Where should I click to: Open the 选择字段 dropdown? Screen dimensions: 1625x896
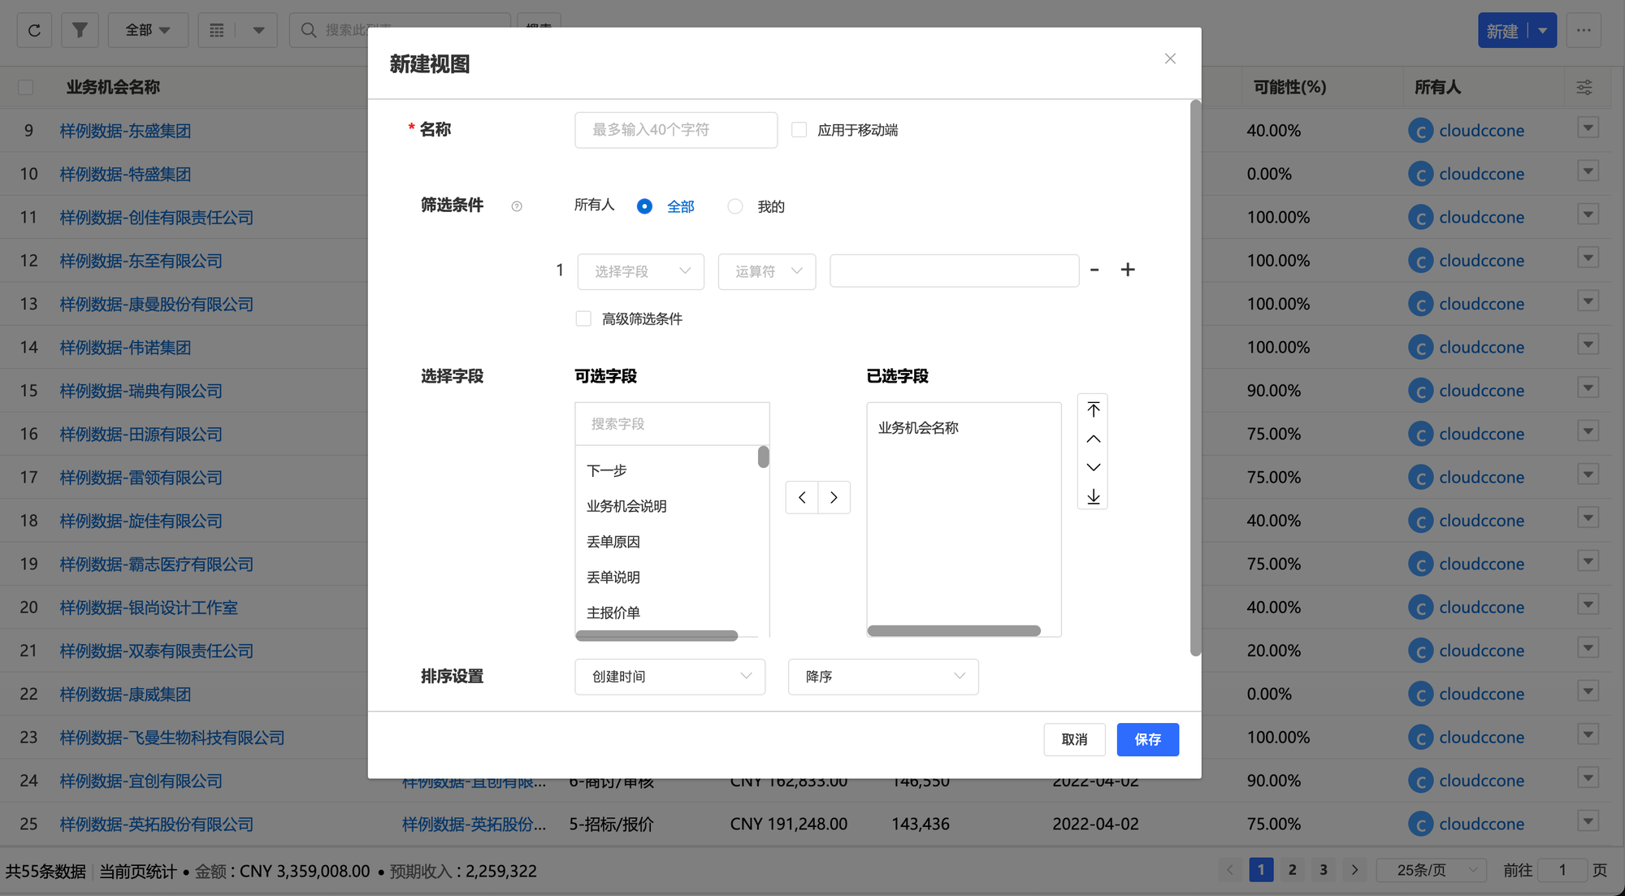[640, 271]
